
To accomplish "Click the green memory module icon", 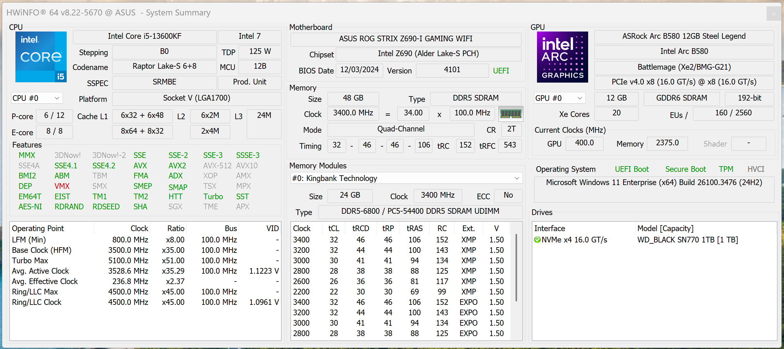I will click(510, 114).
